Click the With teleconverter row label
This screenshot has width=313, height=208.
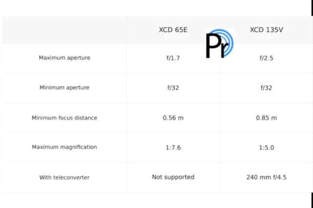(64, 177)
